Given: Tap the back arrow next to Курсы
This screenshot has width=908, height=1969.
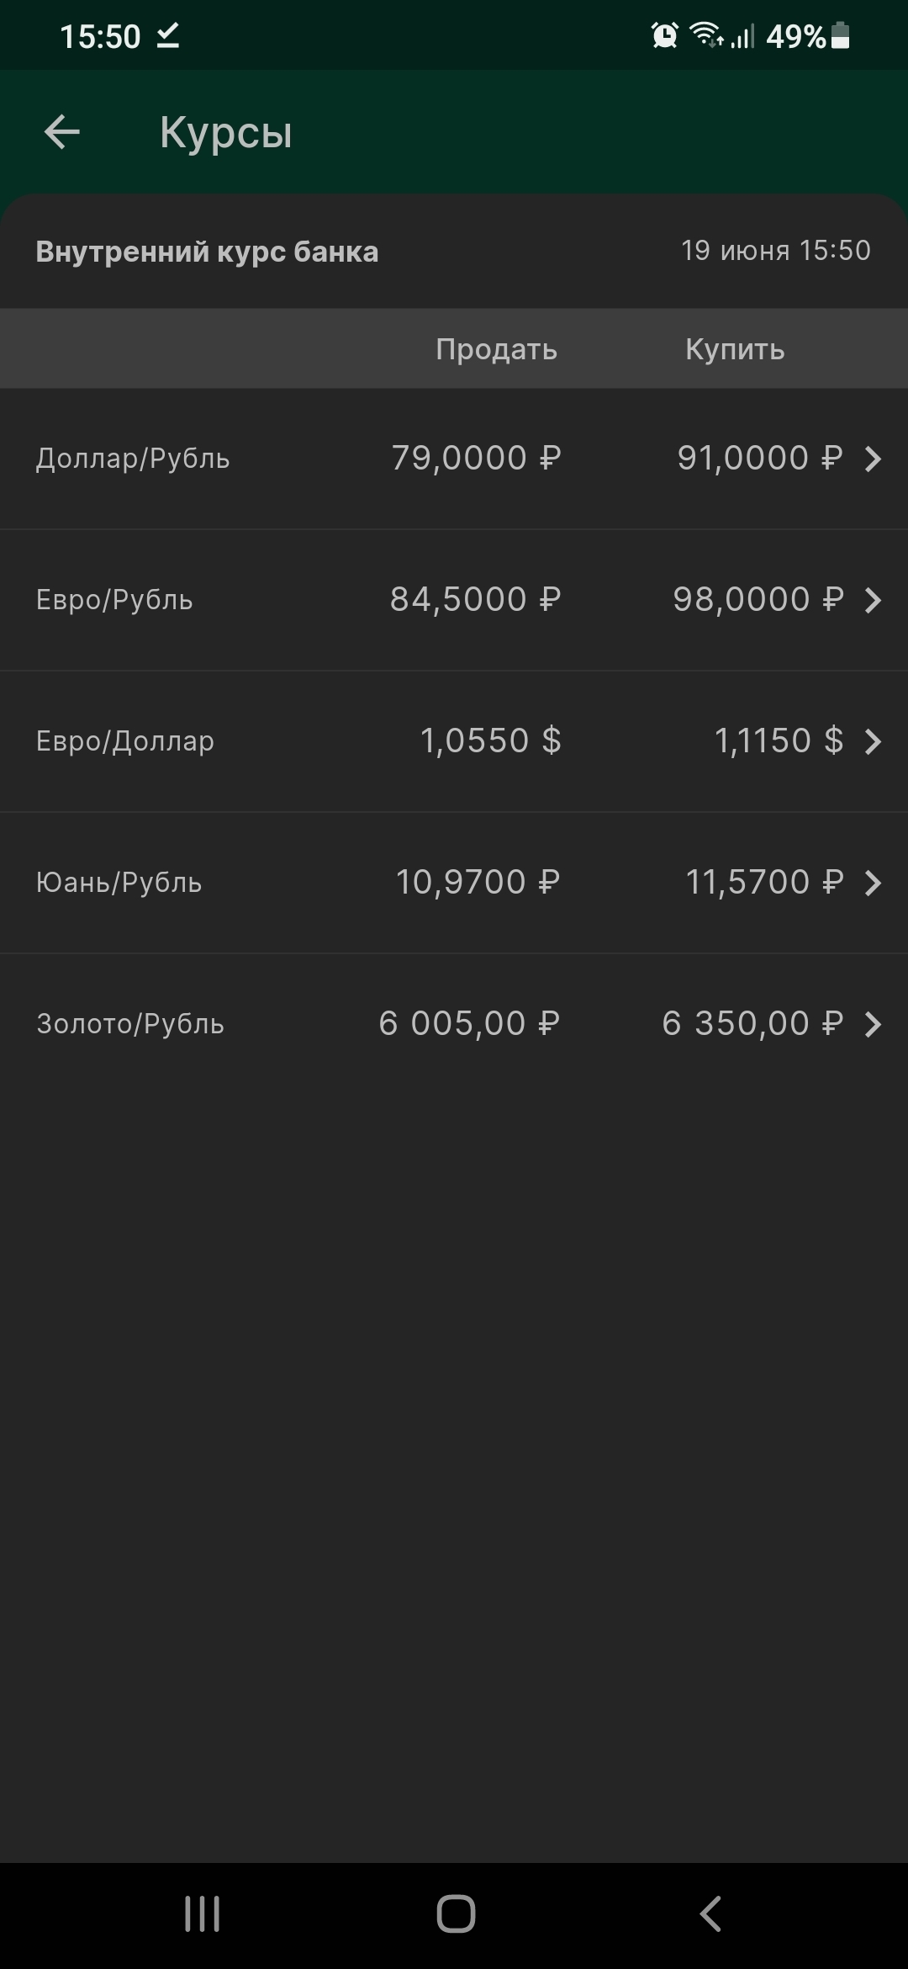Looking at the screenshot, I should [x=62, y=132].
